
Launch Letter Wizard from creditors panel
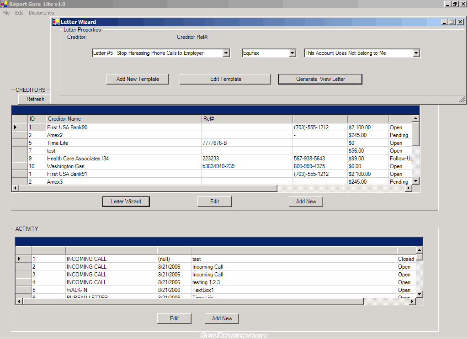click(x=126, y=201)
